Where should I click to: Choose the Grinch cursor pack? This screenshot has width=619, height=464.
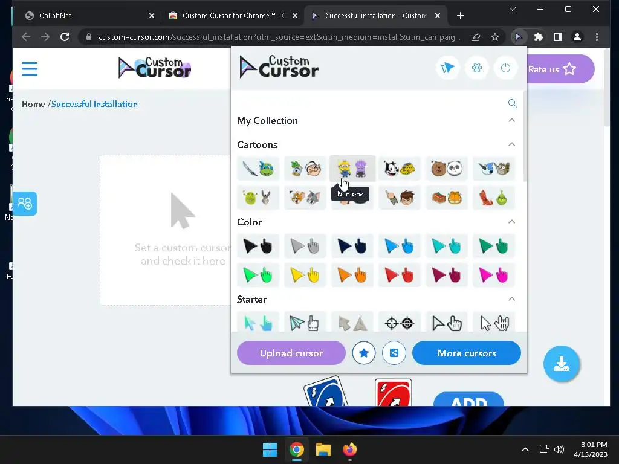(493, 198)
